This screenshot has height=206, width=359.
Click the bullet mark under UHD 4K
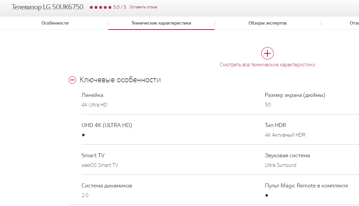(x=83, y=135)
